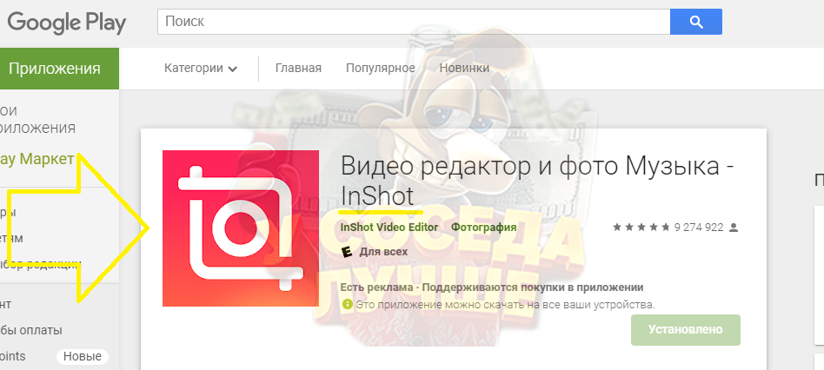The height and width of the screenshot is (370, 824).
Task: Open the Популярное tab
Action: click(x=380, y=69)
